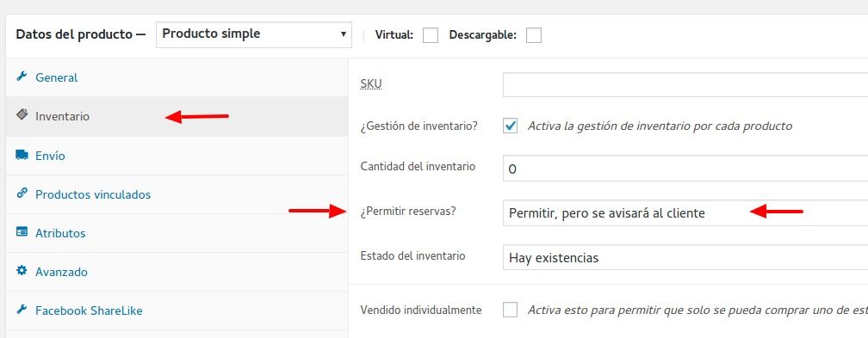Click the Avanzado gear icon
This screenshot has width=868, height=338.
tap(22, 271)
